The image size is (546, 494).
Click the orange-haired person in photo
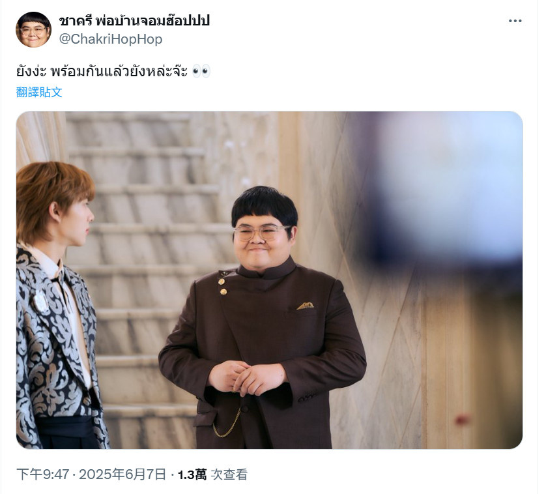(55, 305)
